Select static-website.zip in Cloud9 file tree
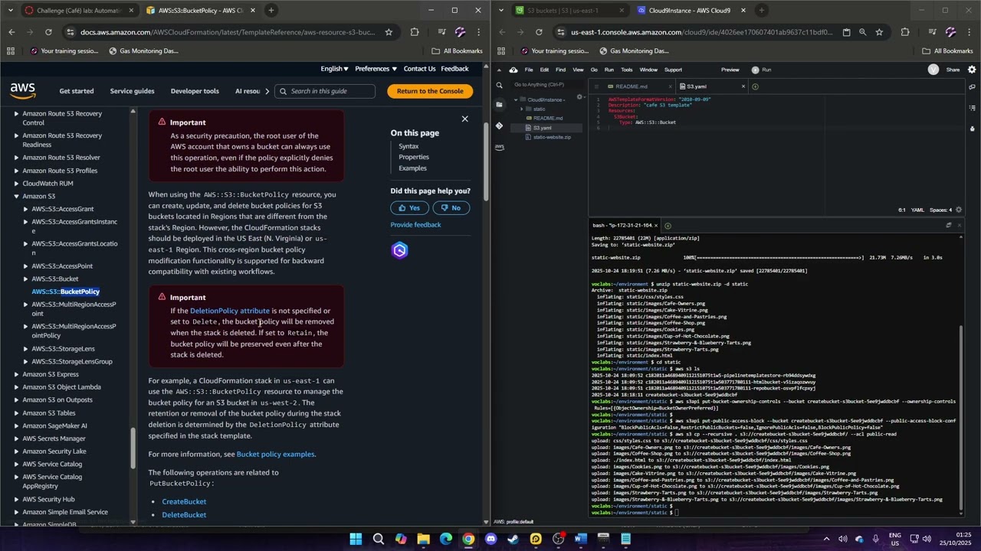Screen dimensions: 981x551 click(552, 137)
